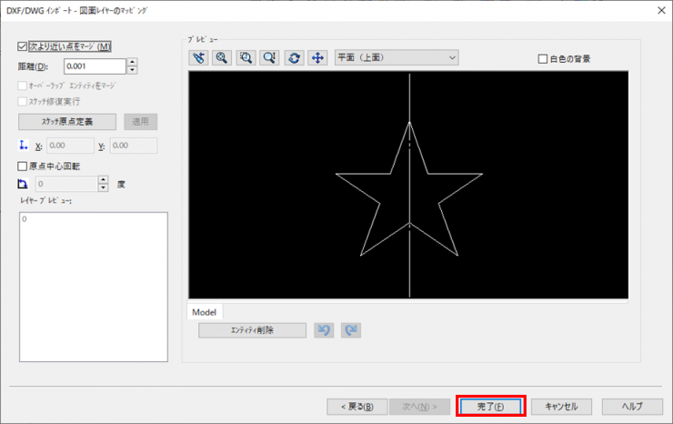This screenshot has width=673, height=424.
Task: Click the previous view icon in preview toolbar
Action: pyautogui.click(x=198, y=57)
